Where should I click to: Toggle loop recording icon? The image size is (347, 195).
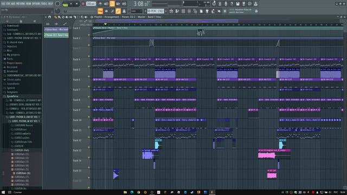point(124,4)
